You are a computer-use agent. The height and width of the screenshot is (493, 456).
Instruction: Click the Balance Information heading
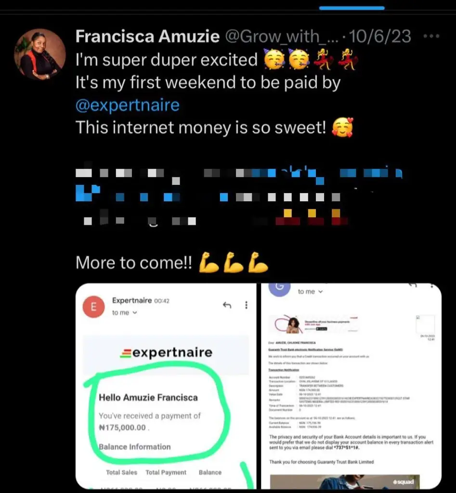click(135, 447)
